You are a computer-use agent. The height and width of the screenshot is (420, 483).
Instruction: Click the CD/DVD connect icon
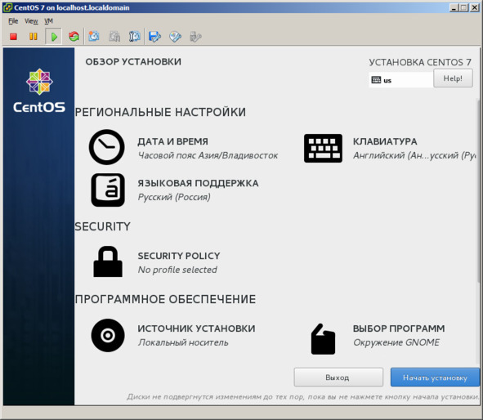175,37
